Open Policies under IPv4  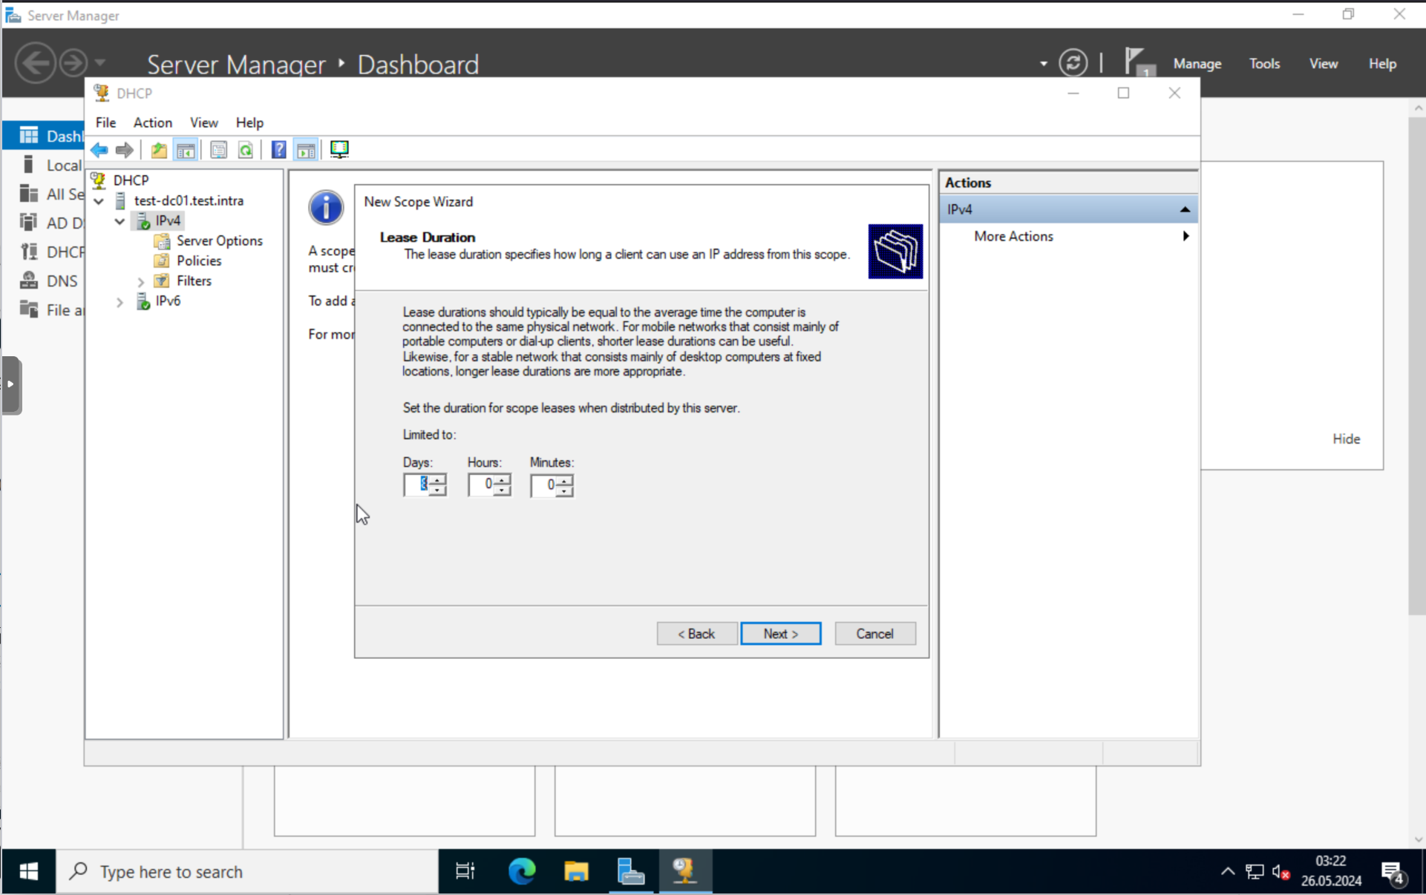pos(199,260)
